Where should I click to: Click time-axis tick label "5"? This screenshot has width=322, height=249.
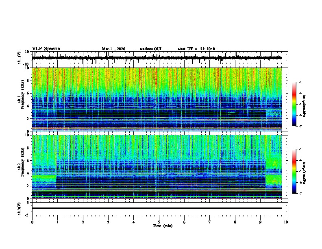[x=159, y=222]
